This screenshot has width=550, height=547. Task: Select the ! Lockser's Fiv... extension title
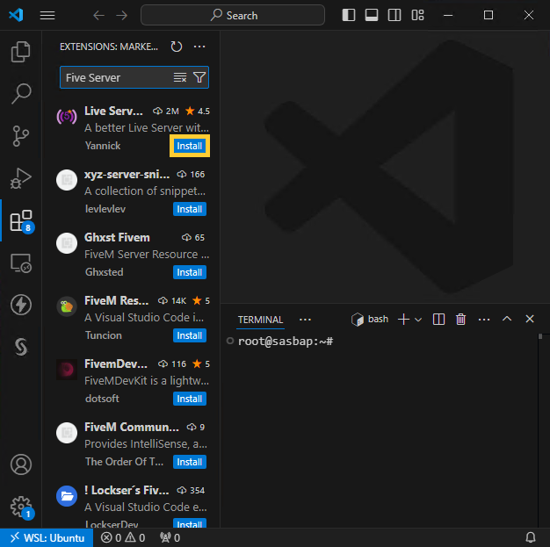[x=127, y=490]
